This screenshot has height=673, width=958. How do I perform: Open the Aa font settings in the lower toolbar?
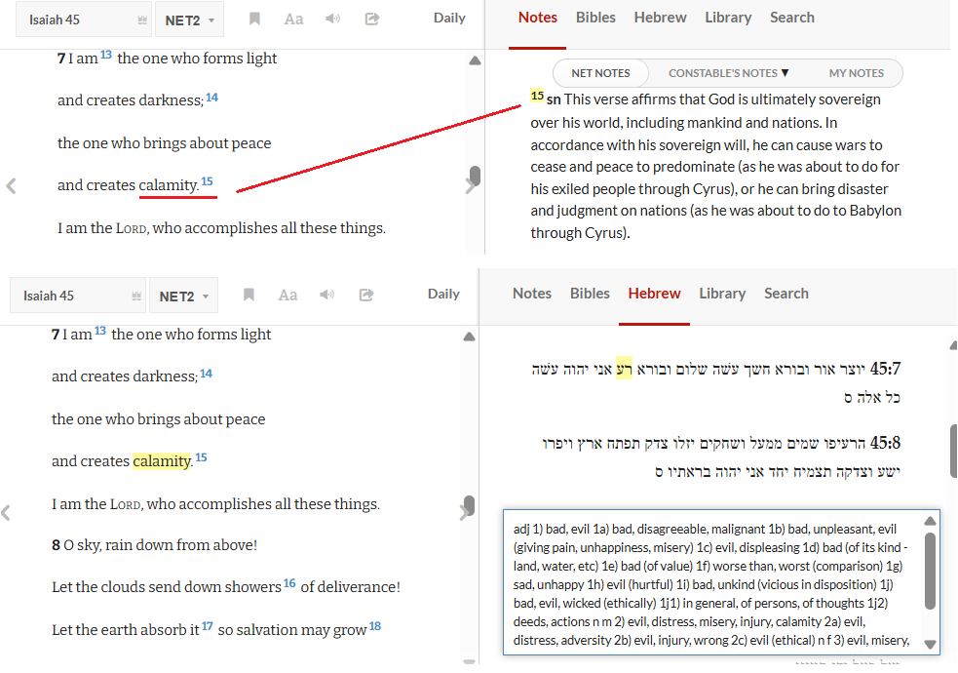(287, 296)
